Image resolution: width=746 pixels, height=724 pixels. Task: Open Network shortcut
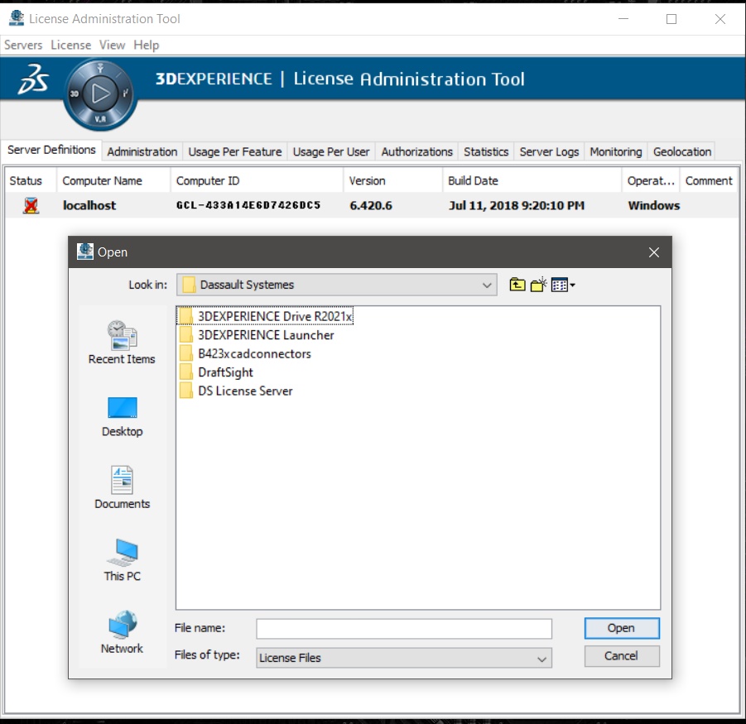122,633
